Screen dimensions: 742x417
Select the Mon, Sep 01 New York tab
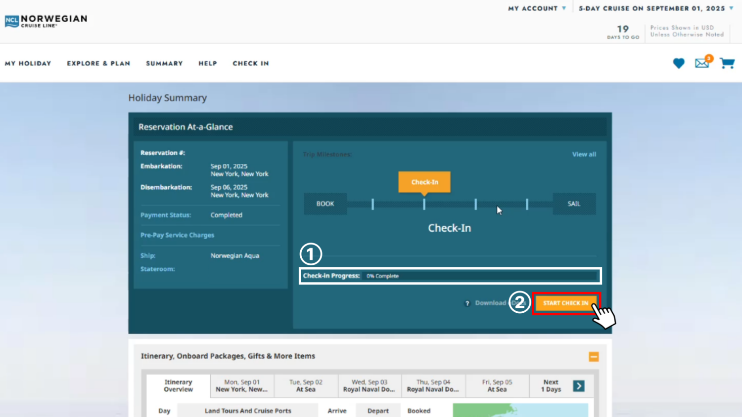[x=242, y=386]
